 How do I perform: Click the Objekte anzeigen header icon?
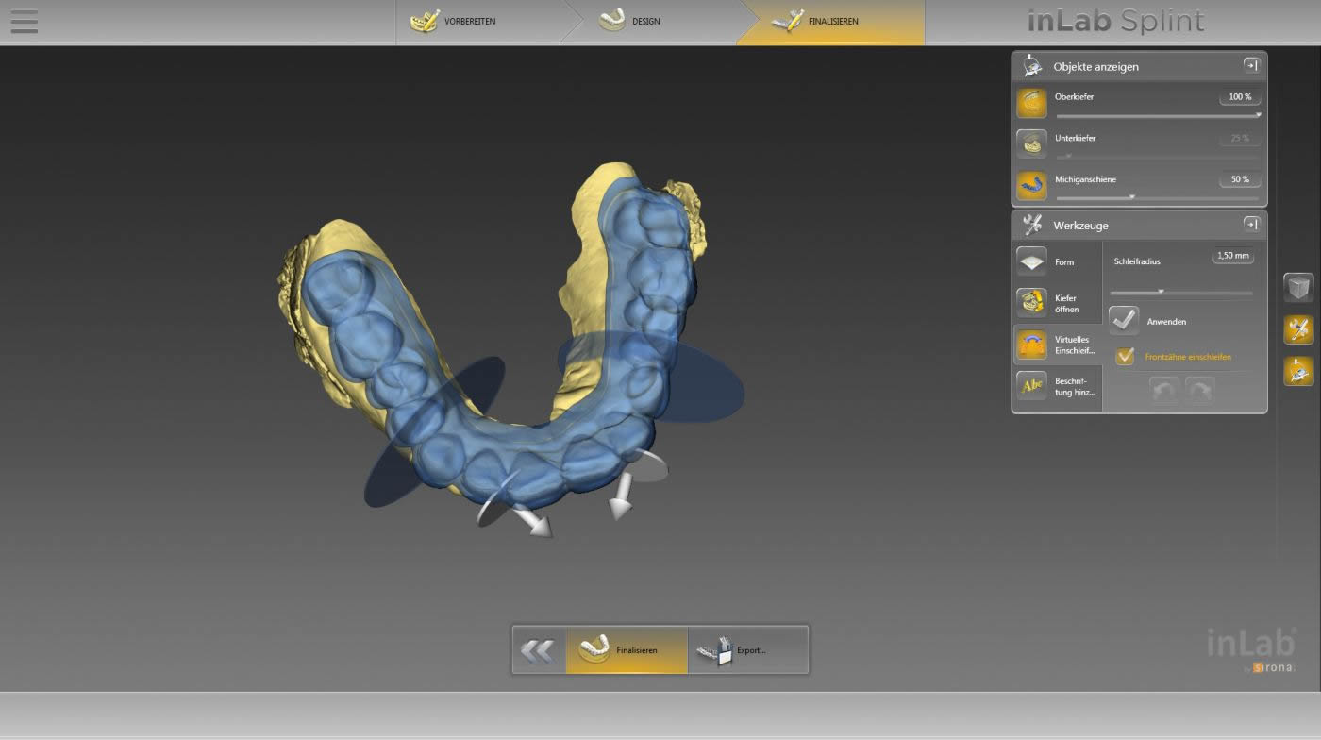point(1032,66)
